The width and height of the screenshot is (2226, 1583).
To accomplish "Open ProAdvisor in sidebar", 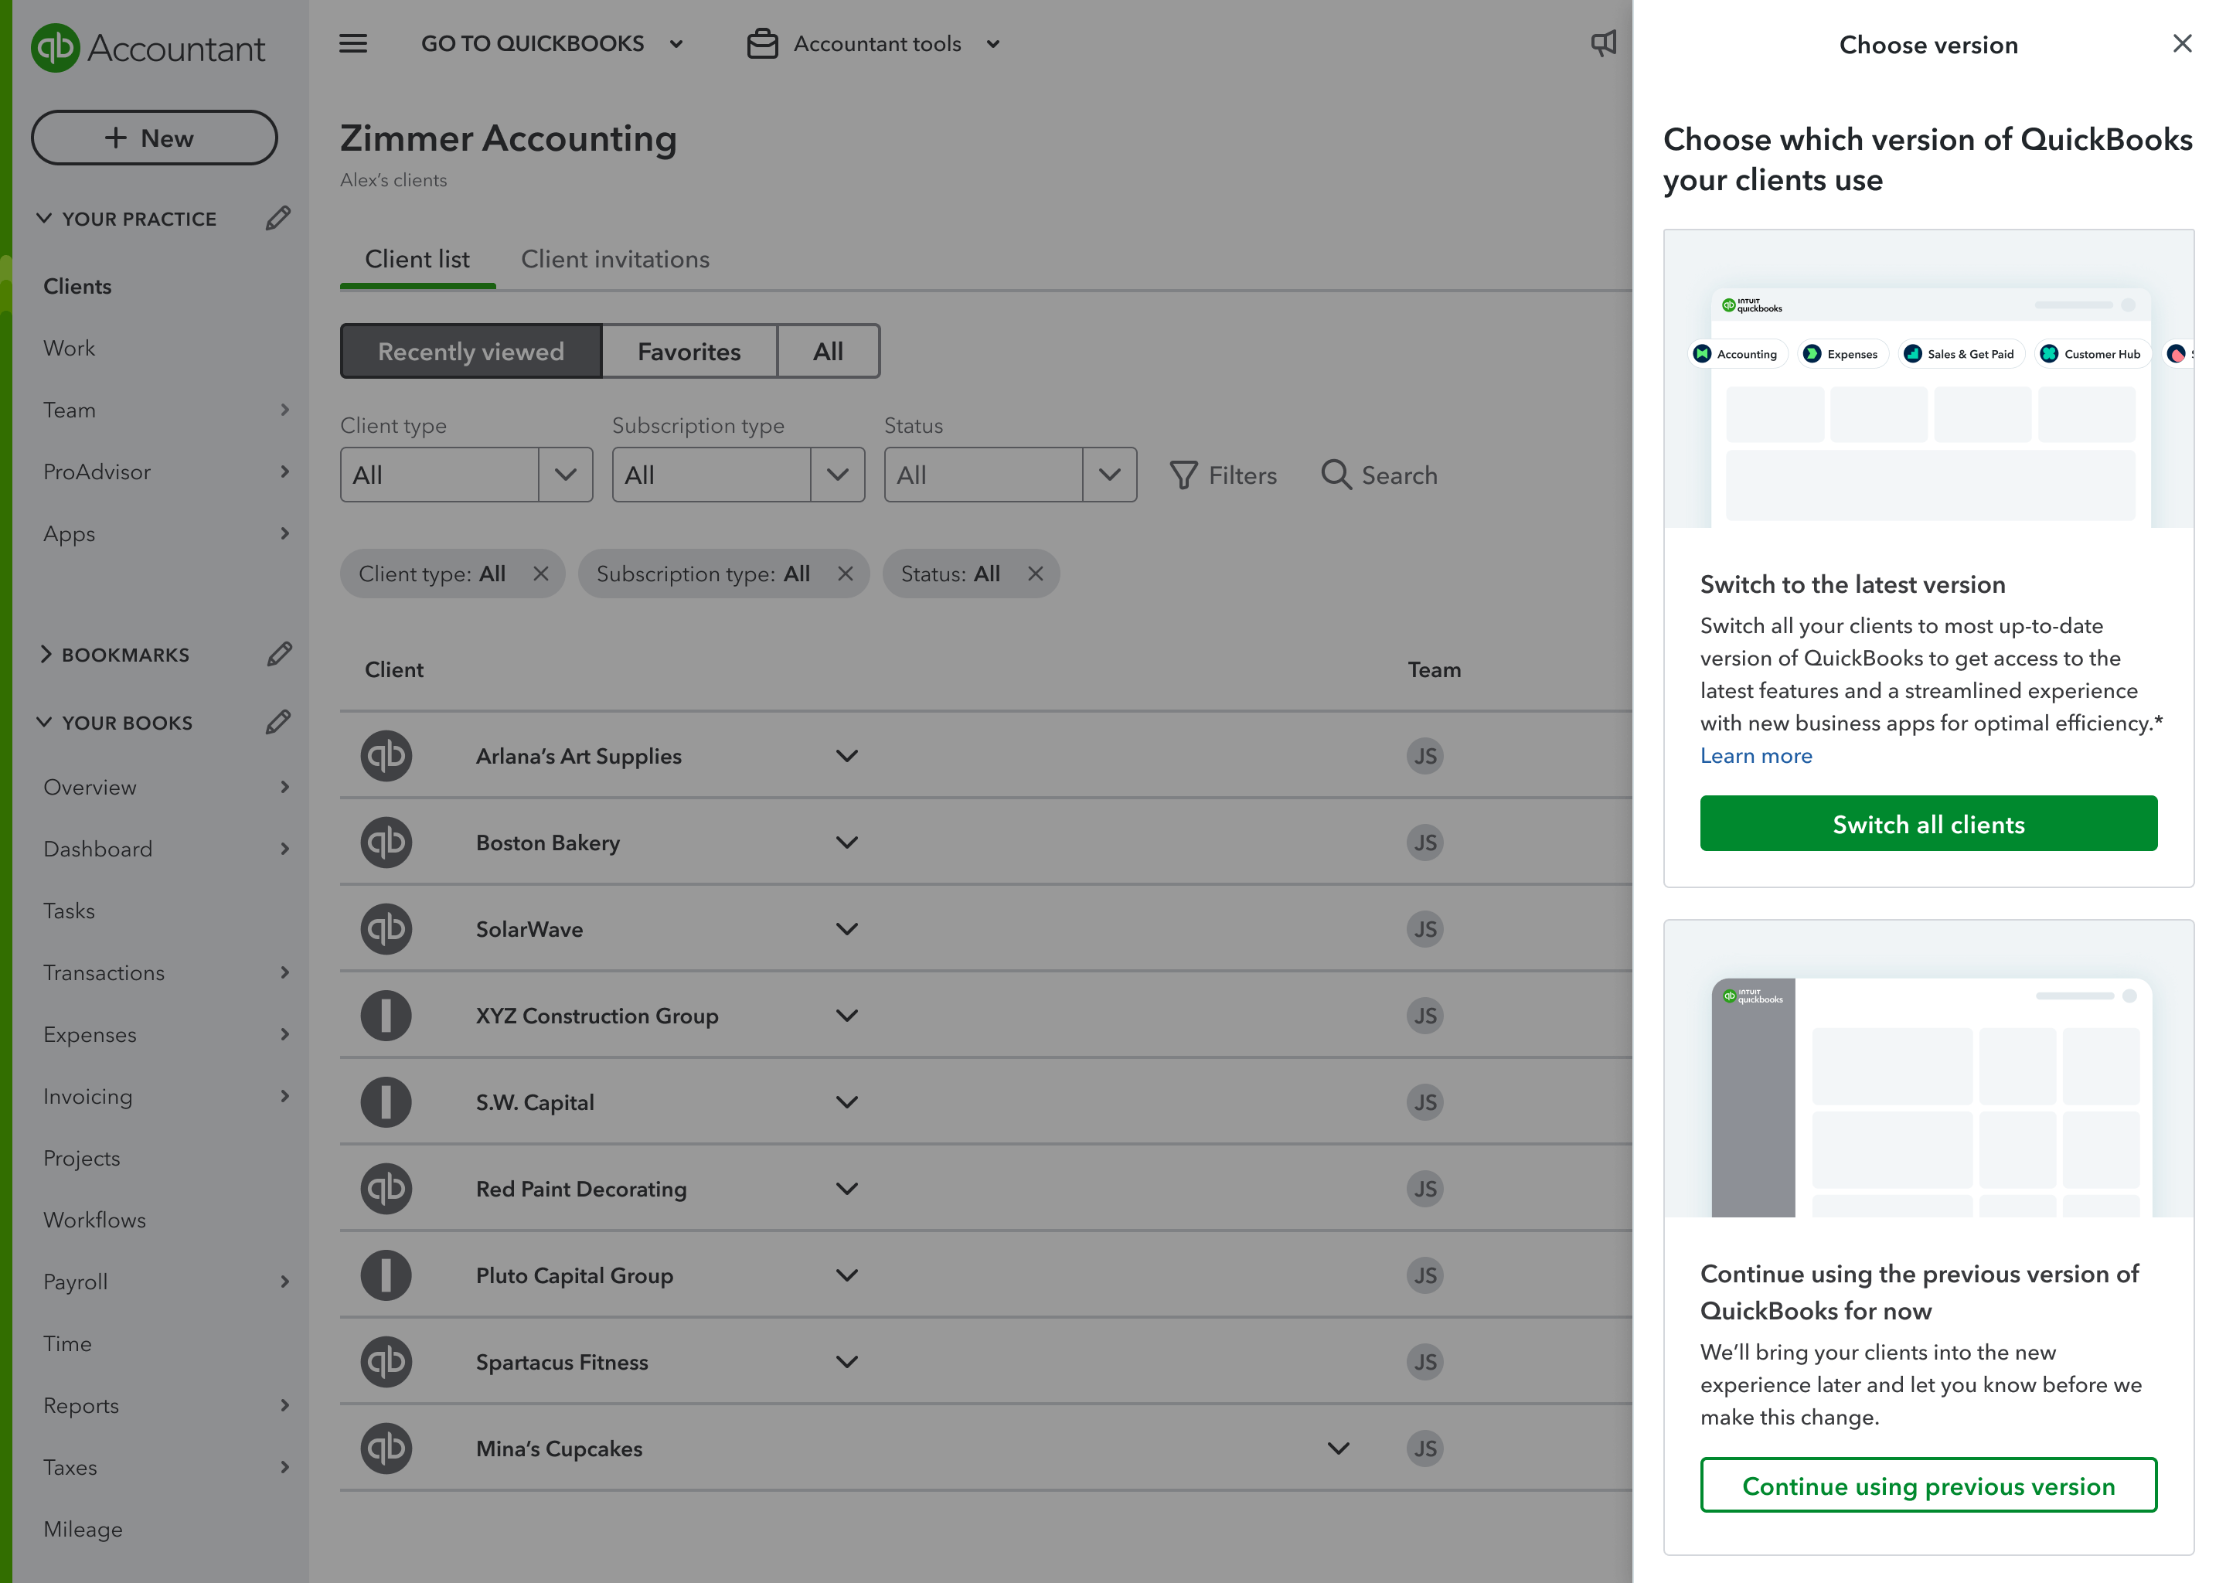I will pos(97,471).
